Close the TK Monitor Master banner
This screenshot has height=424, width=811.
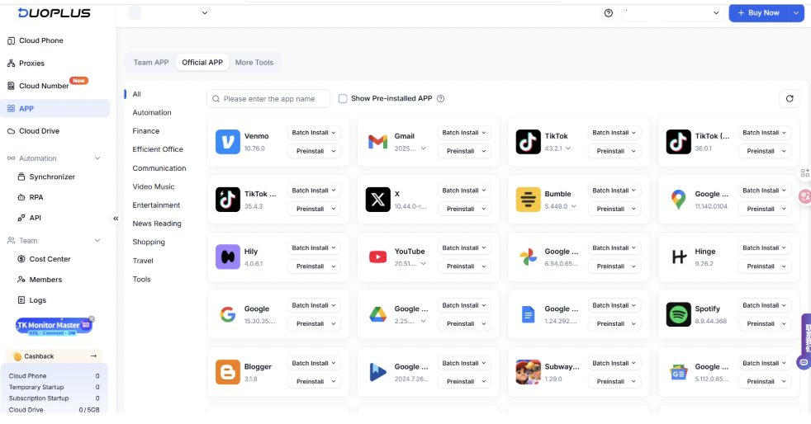pyautogui.click(x=92, y=319)
